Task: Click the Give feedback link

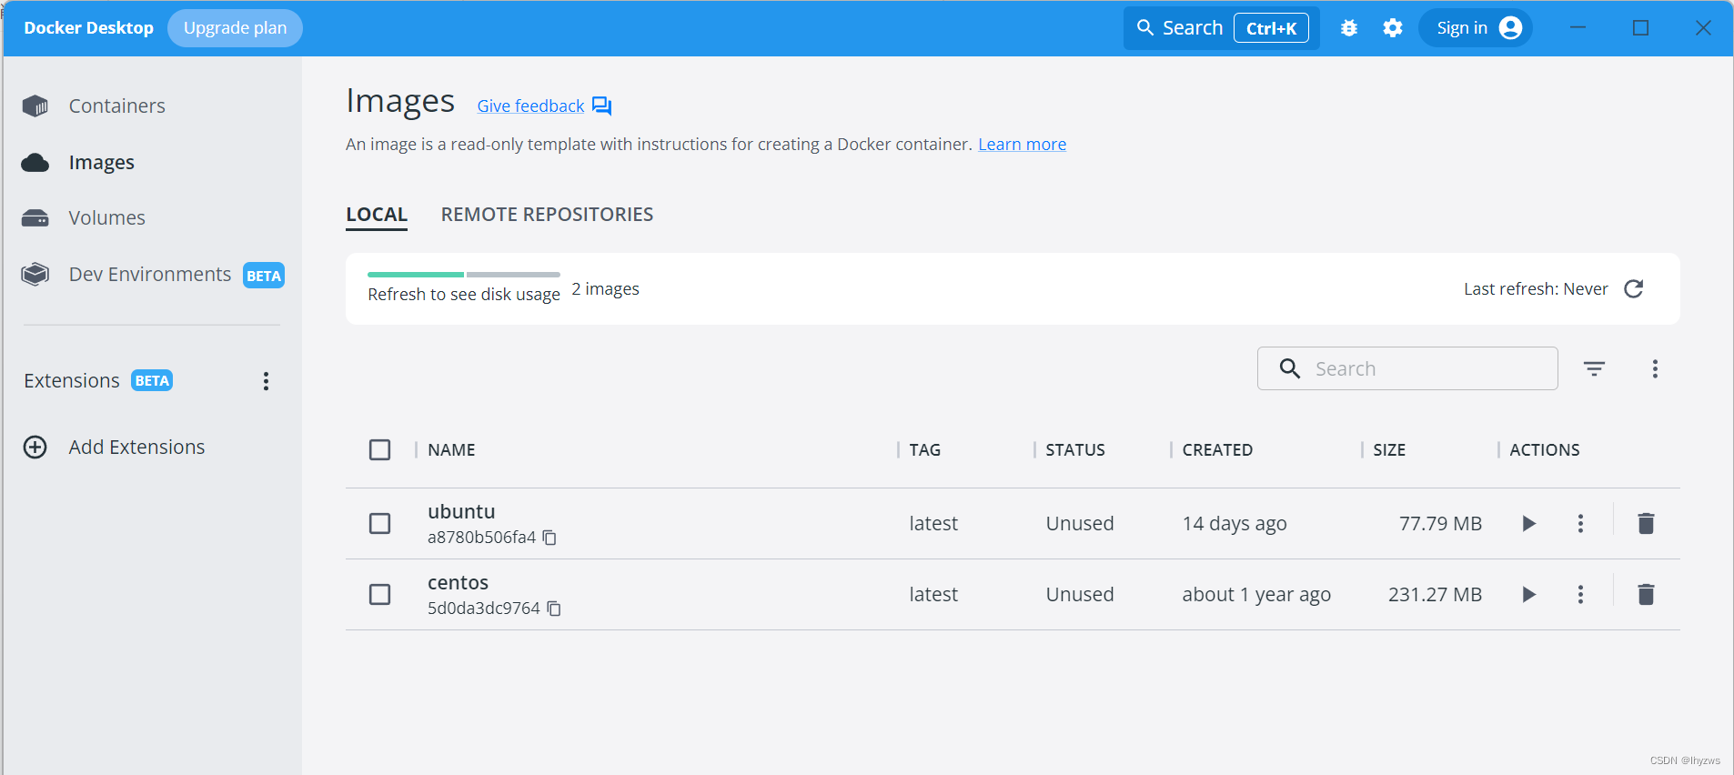Action: coord(530,106)
